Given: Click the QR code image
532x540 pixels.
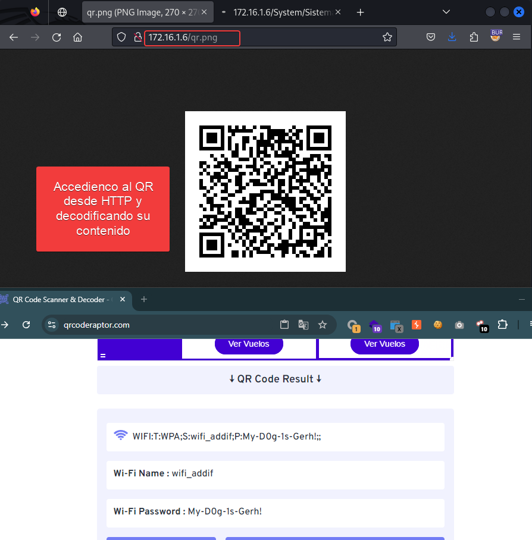Looking at the screenshot, I should 265,191.
